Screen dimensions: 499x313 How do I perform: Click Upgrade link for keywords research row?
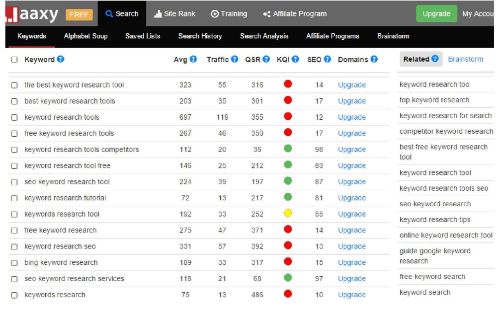[x=352, y=295]
